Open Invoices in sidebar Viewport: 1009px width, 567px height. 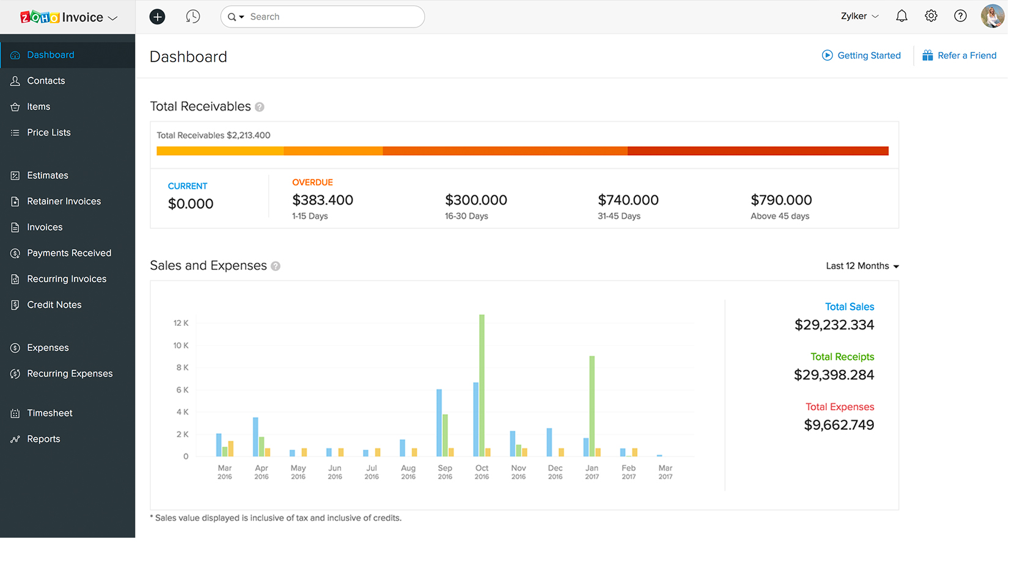45,227
